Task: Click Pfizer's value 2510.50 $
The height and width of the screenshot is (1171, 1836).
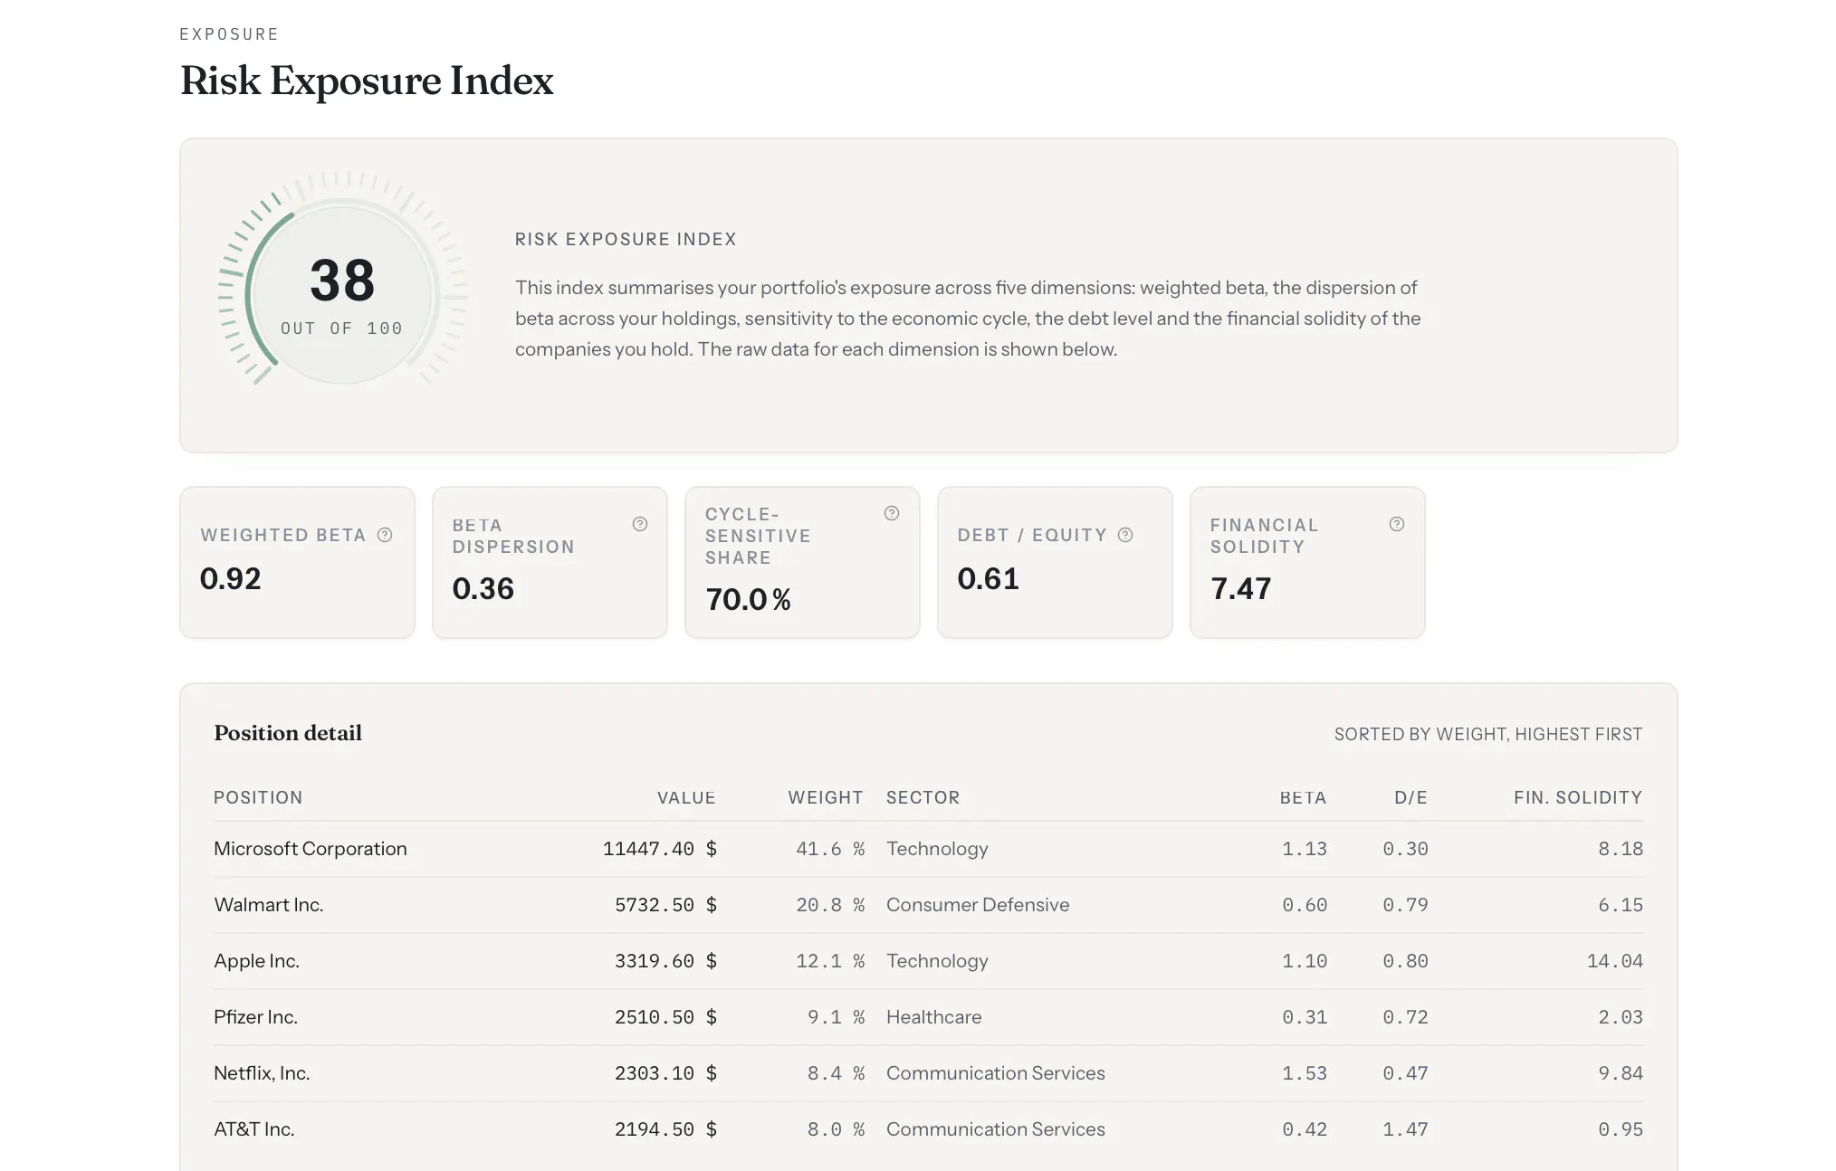Action: [665, 1017]
